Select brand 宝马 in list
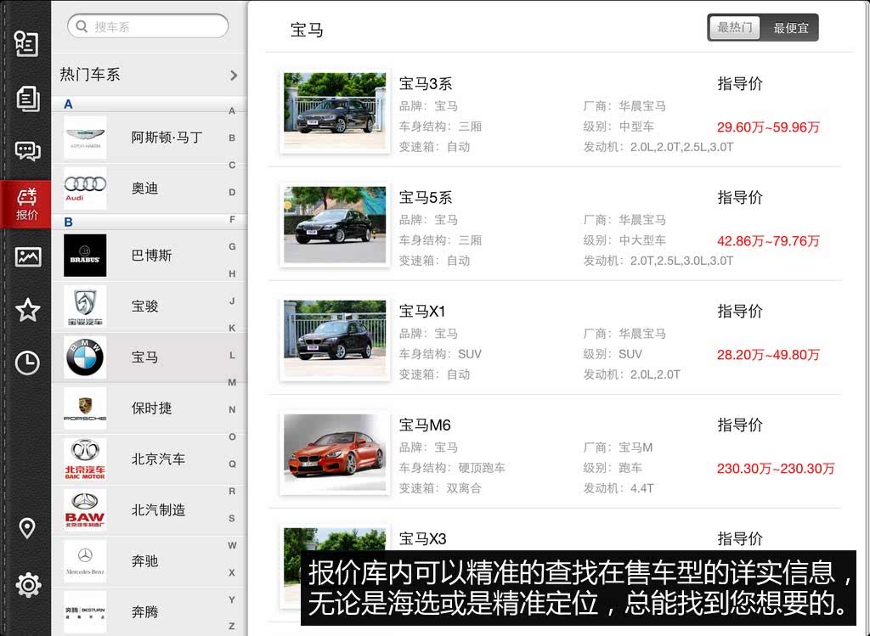The width and height of the screenshot is (870, 636). (144, 357)
